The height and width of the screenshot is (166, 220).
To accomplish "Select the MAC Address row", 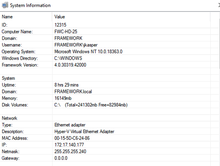I will pos(105,138).
